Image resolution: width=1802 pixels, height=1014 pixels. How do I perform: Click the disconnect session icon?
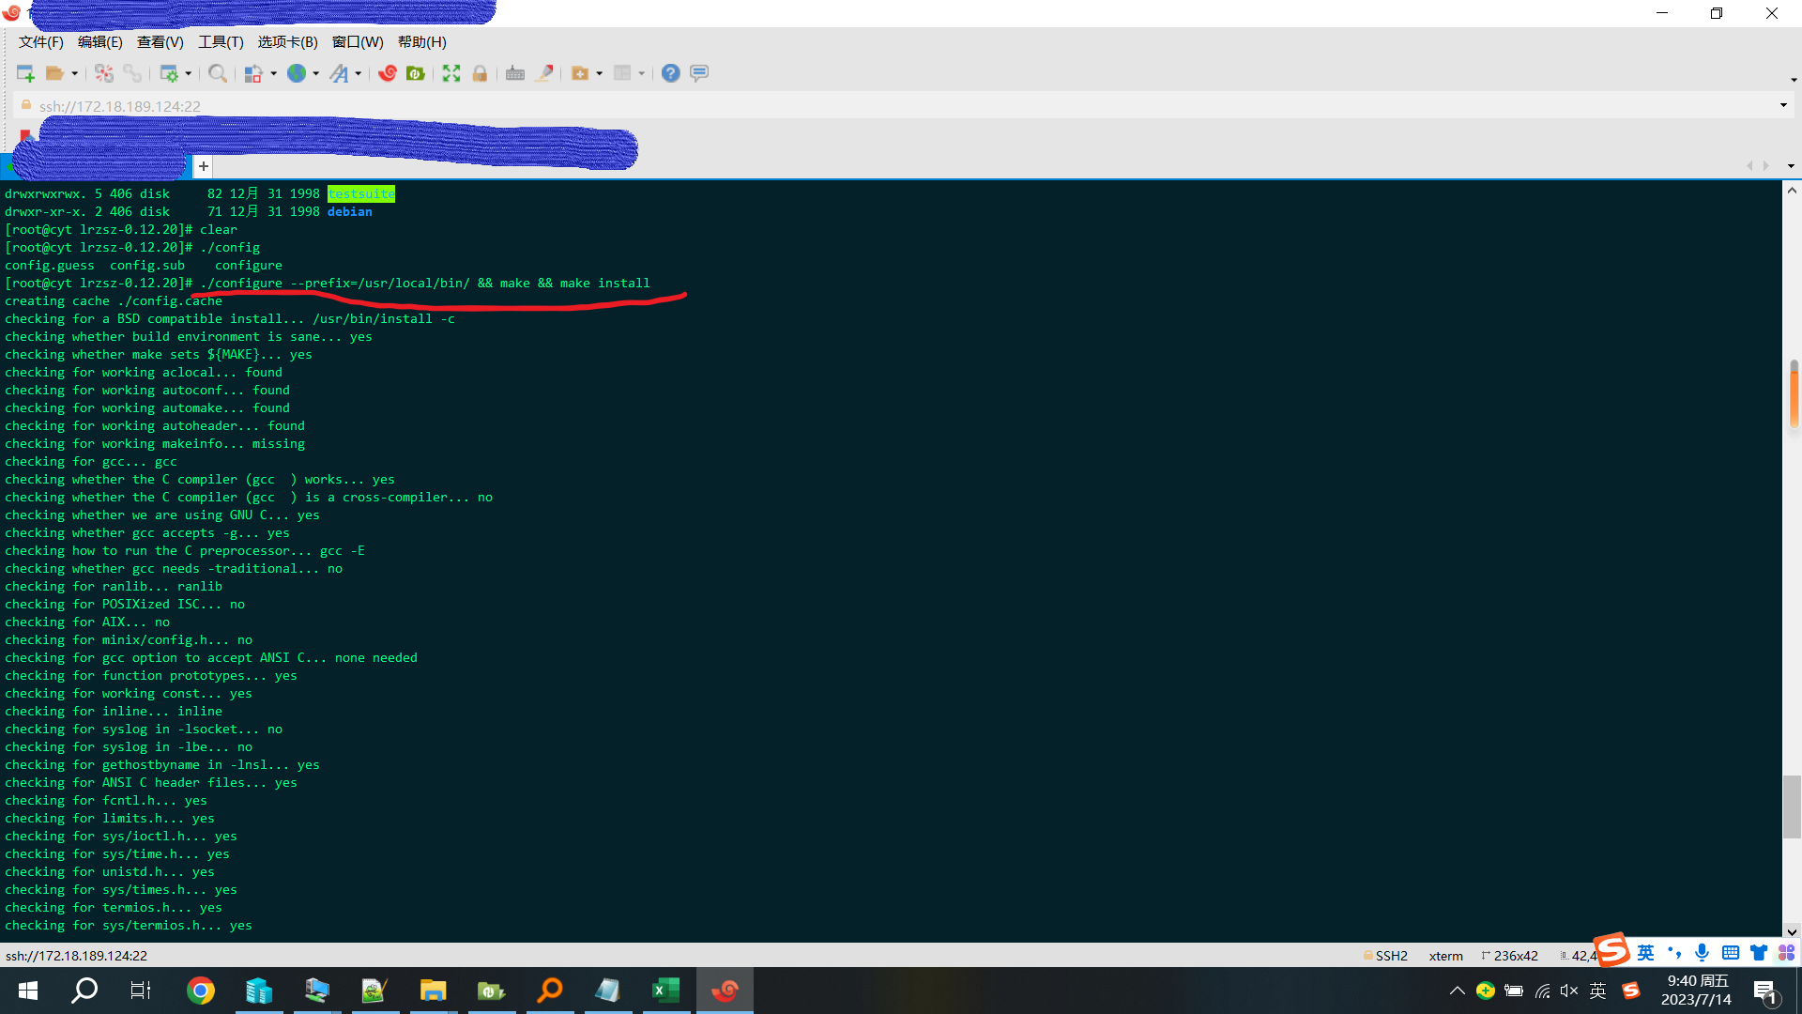104,73
